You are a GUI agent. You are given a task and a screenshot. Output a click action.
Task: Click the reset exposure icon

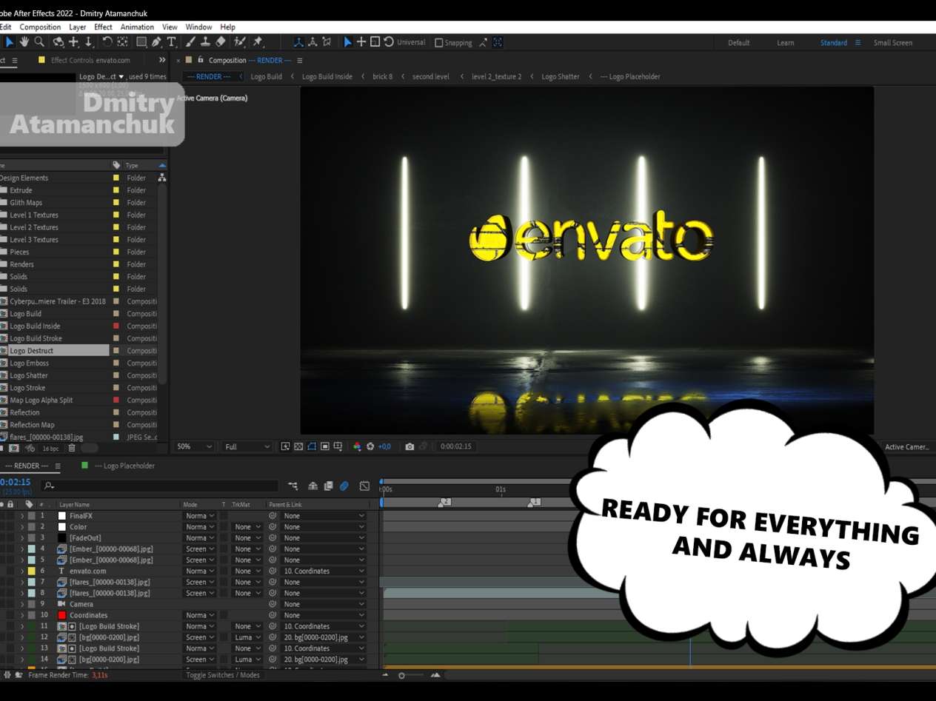(370, 446)
